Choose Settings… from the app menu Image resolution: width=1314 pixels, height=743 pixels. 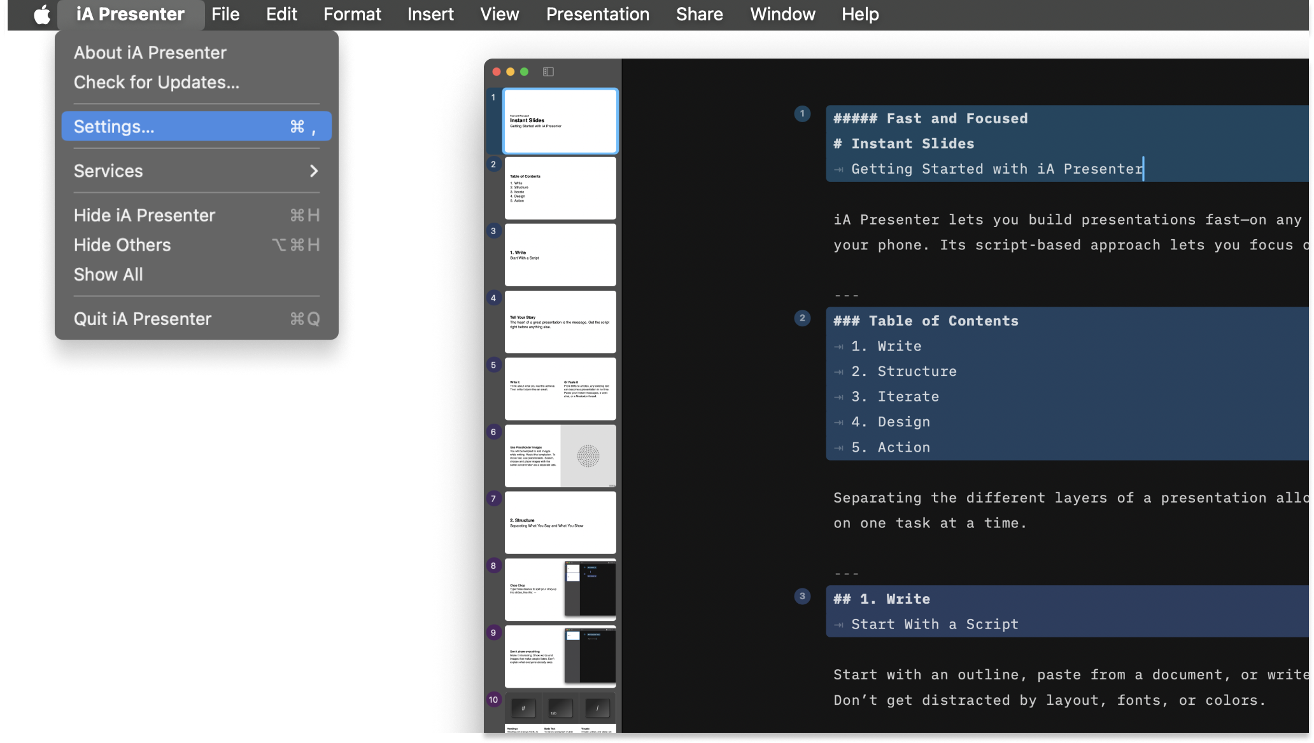click(196, 127)
